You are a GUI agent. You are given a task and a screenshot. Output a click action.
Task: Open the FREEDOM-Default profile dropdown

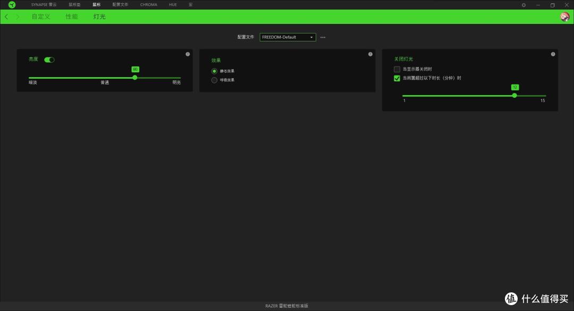[x=288, y=37]
